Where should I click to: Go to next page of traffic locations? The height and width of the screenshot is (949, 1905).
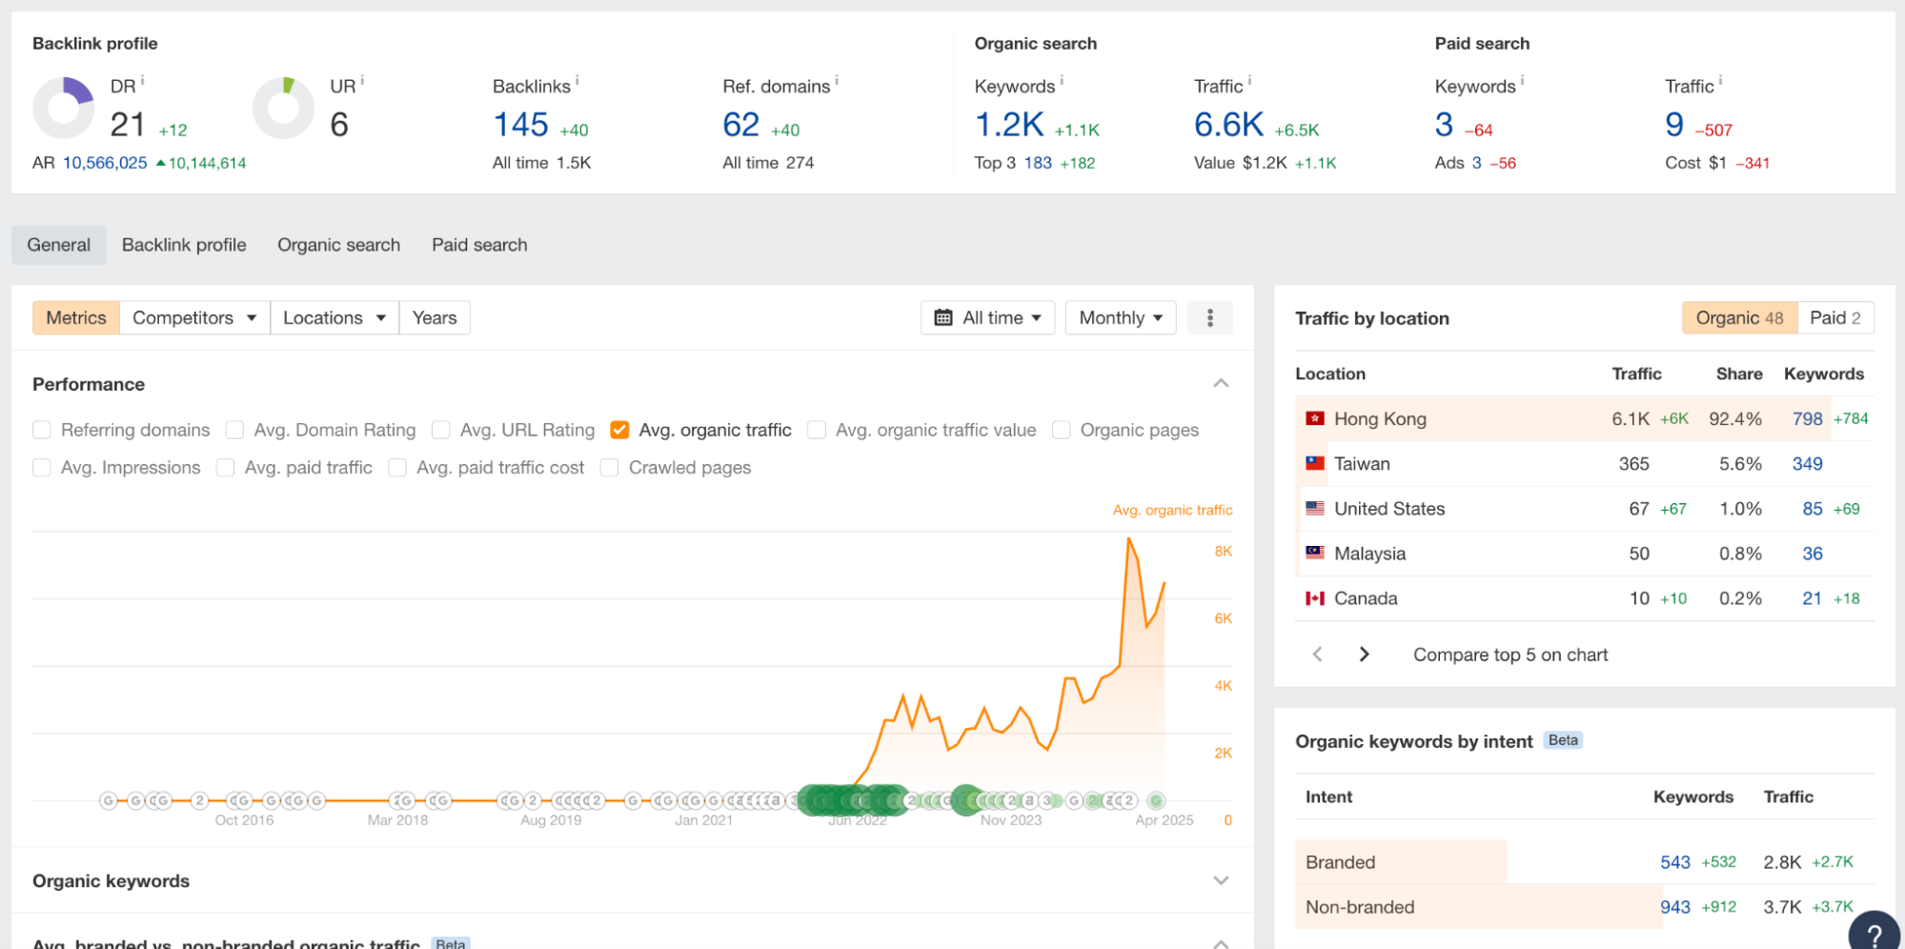(1364, 655)
